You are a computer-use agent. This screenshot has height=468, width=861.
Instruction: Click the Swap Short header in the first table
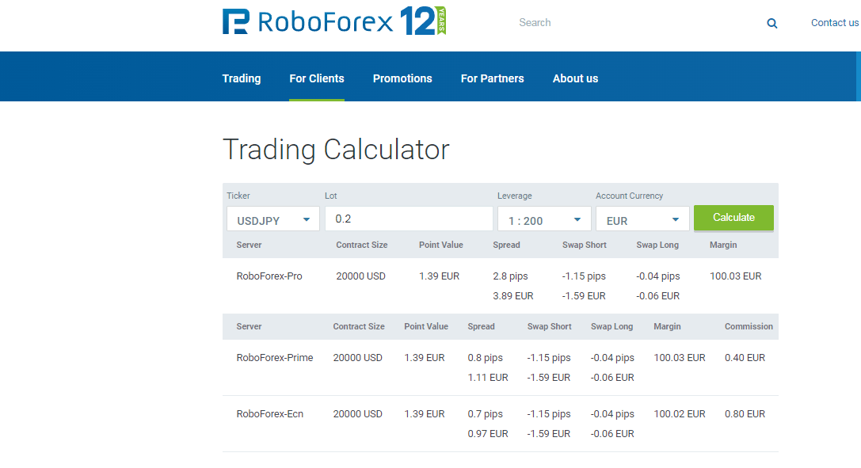(585, 245)
